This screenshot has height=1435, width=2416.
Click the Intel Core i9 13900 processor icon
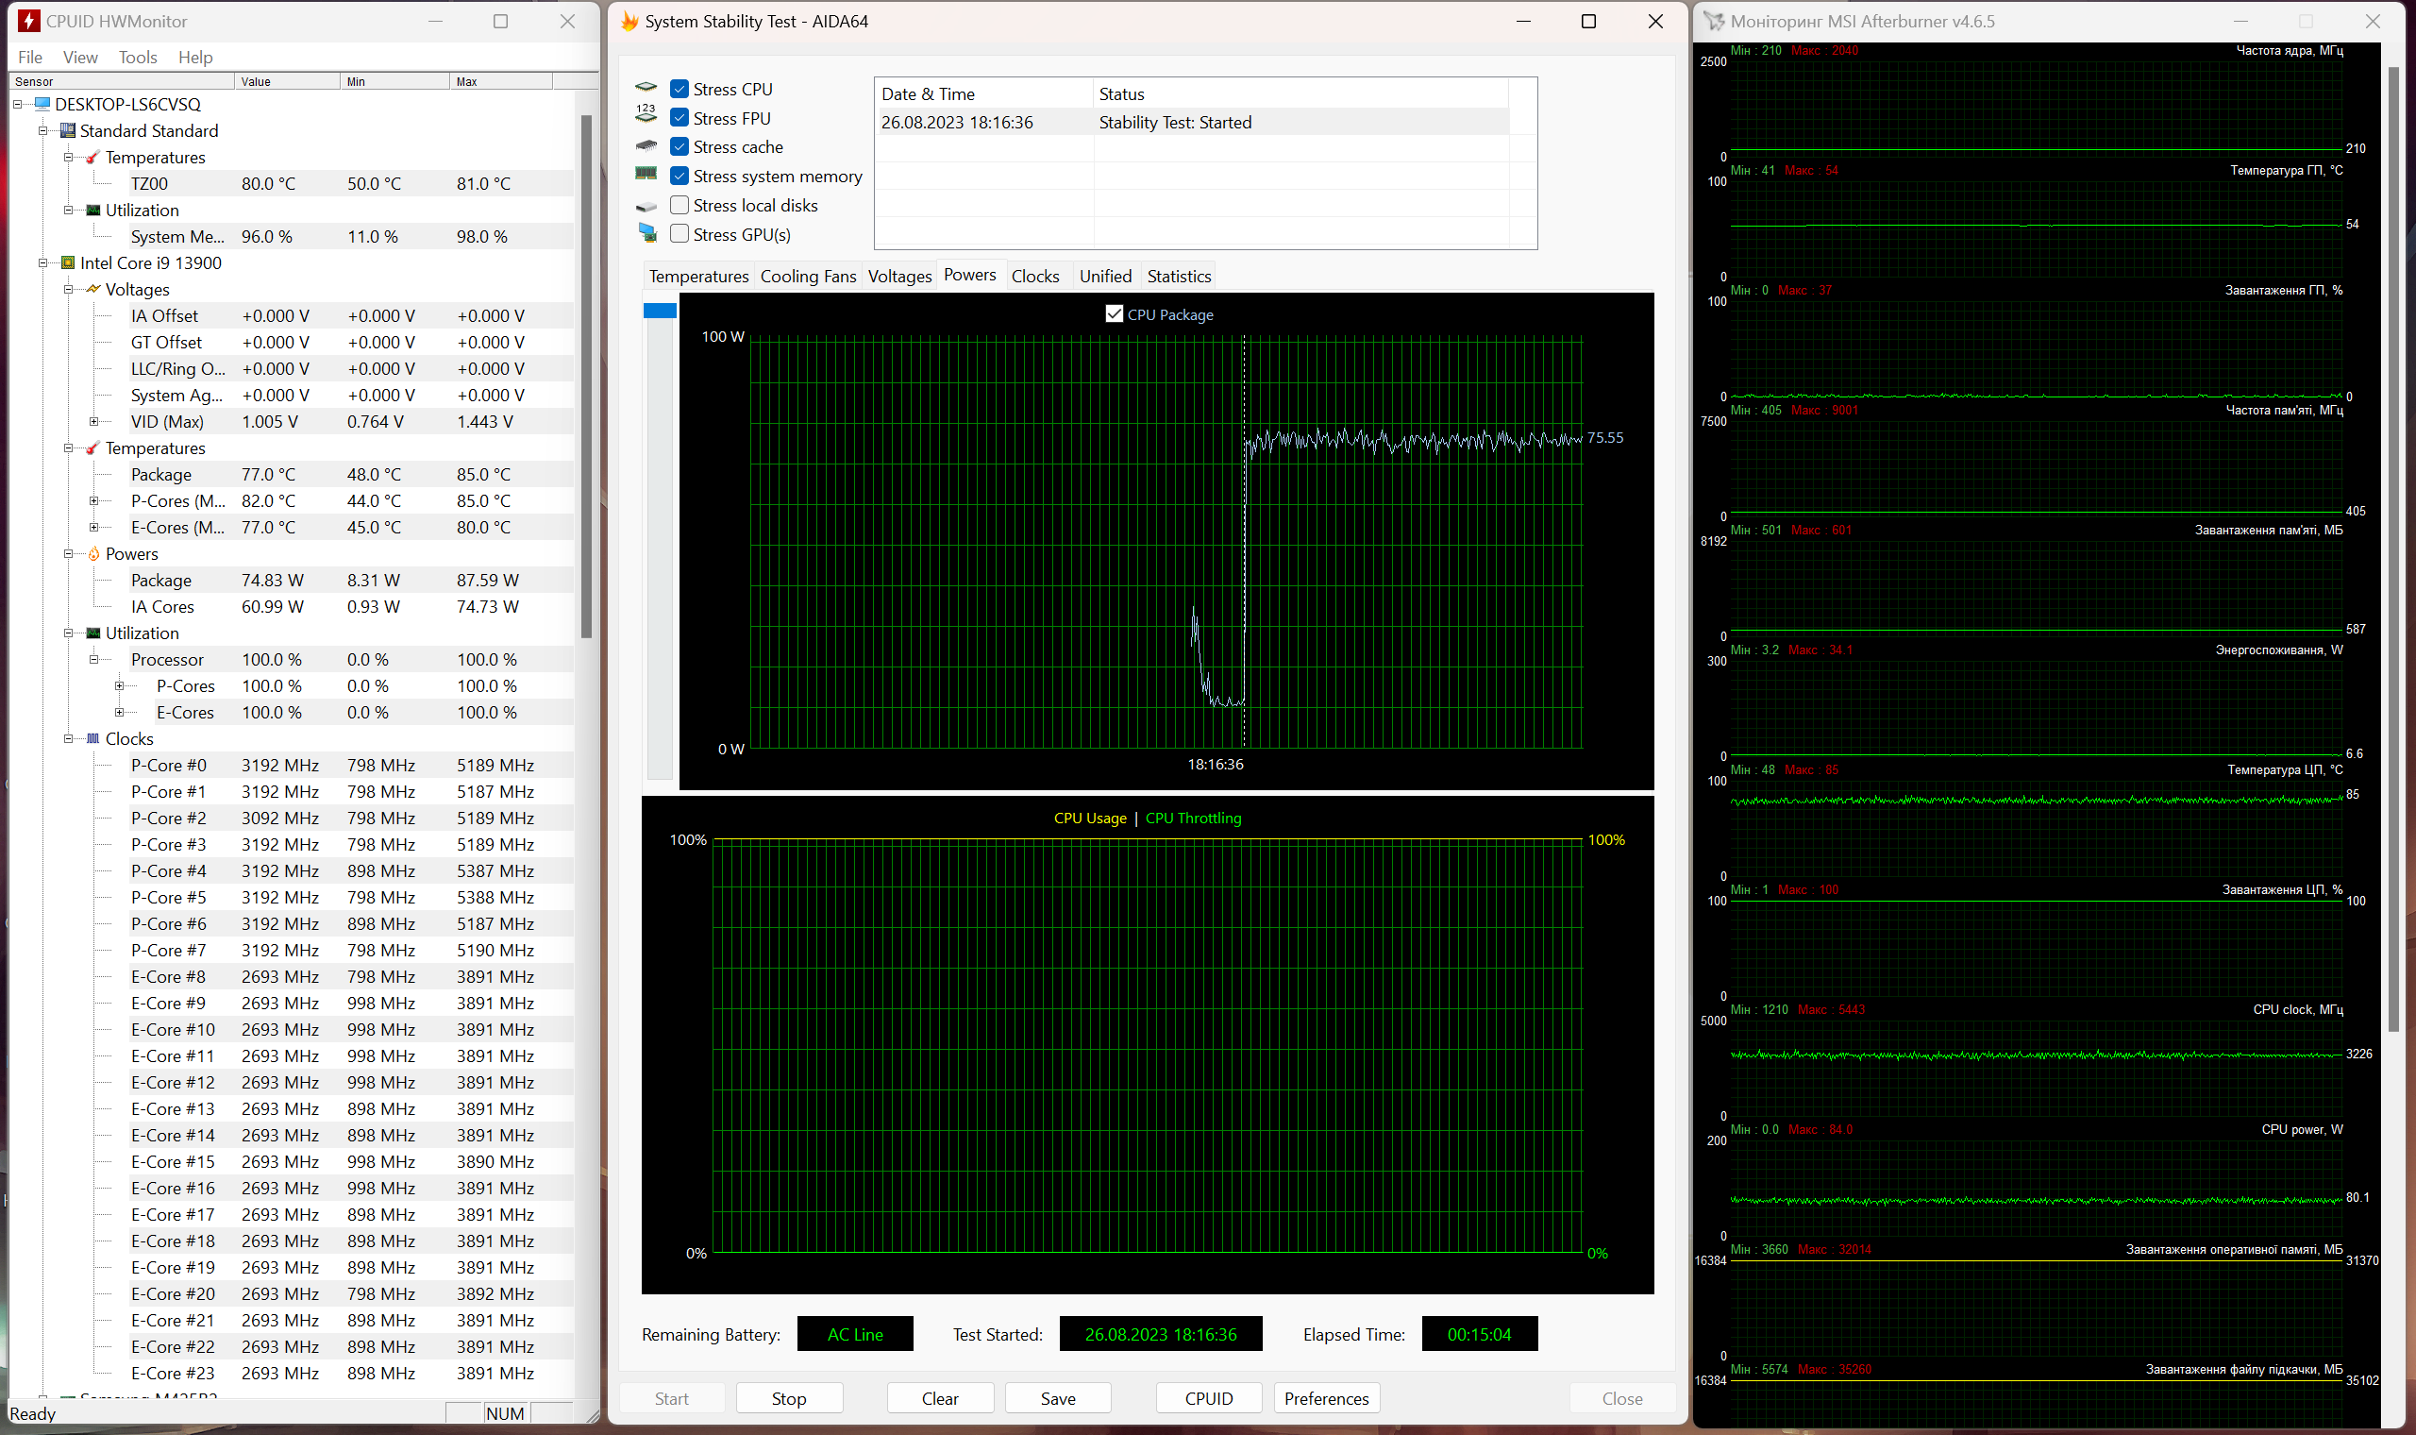[68, 263]
